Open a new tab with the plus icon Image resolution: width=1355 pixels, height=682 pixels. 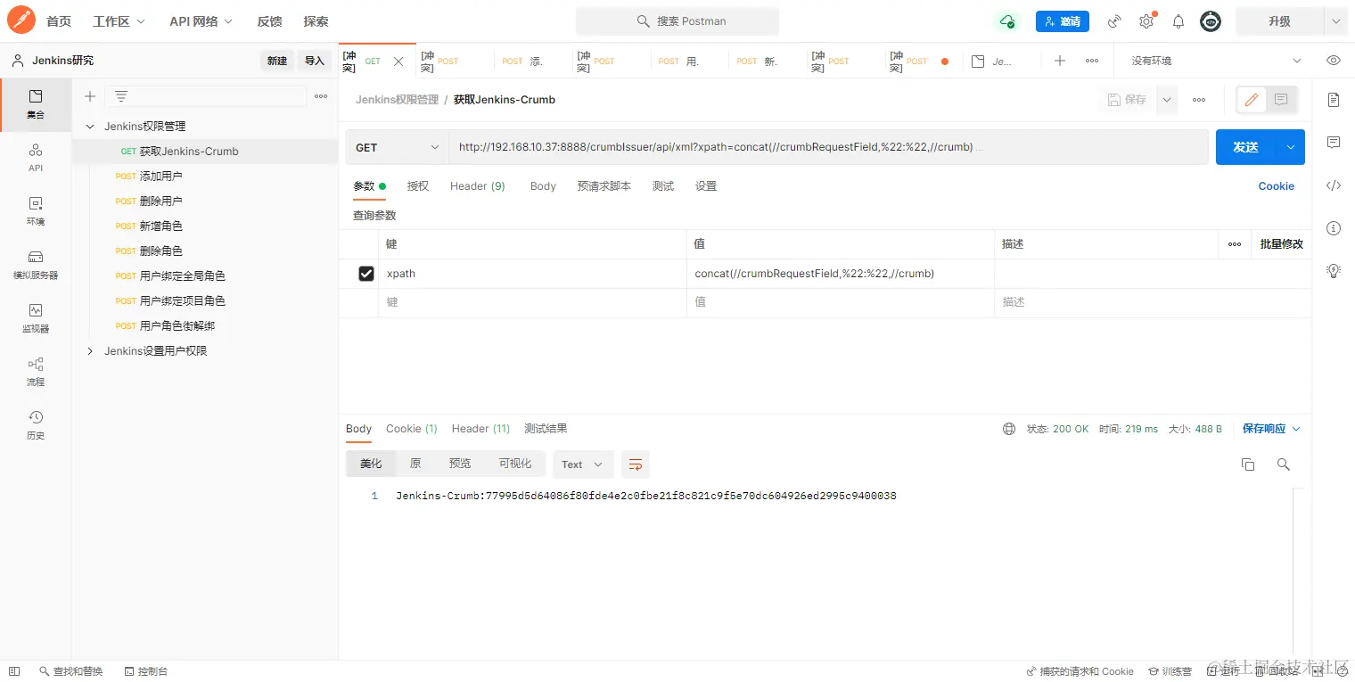click(1060, 61)
